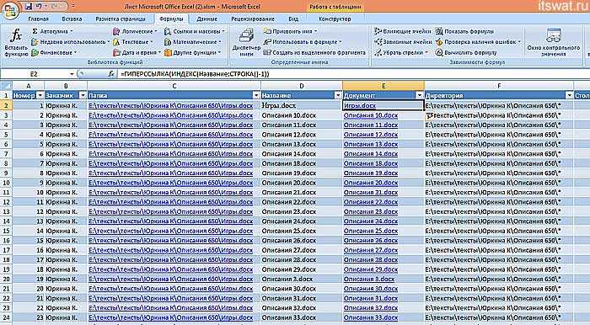Open filter dropdown for Номер column
Viewport: 590px width, 325px height.
click(40, 96)
